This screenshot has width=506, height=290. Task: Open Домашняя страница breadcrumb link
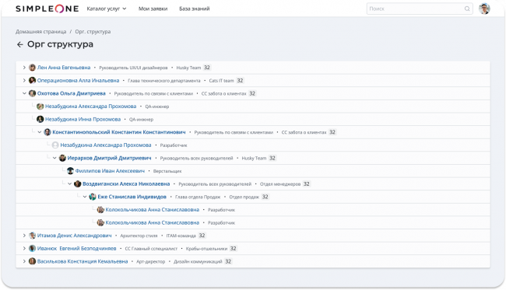(41, 32)
